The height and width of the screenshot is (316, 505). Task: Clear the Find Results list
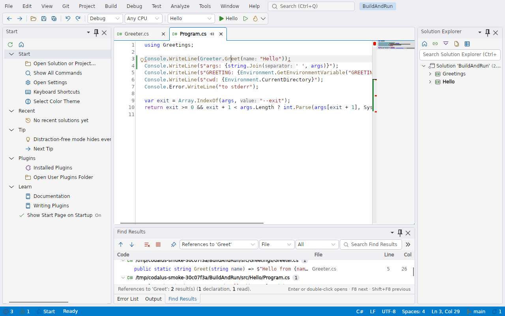tap(147, 245)
